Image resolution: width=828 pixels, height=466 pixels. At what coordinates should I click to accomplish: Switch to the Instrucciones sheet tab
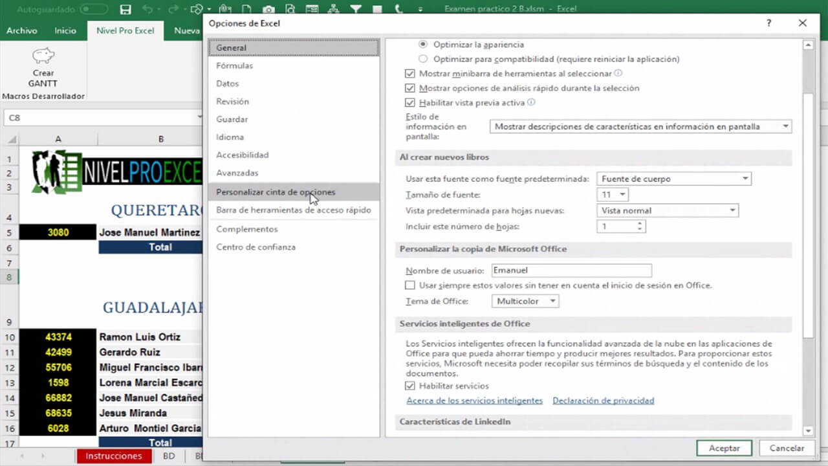point(114,456)
